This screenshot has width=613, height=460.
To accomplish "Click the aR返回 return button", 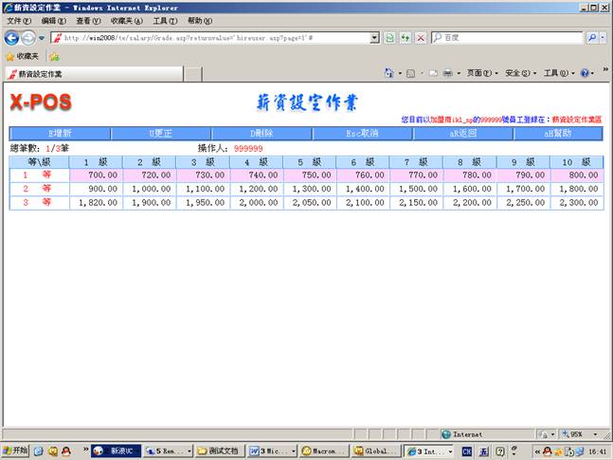I will point(462,134).
